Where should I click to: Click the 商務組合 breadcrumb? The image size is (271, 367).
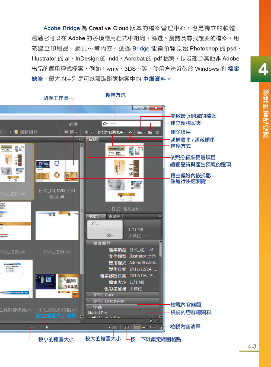point(28,132)
